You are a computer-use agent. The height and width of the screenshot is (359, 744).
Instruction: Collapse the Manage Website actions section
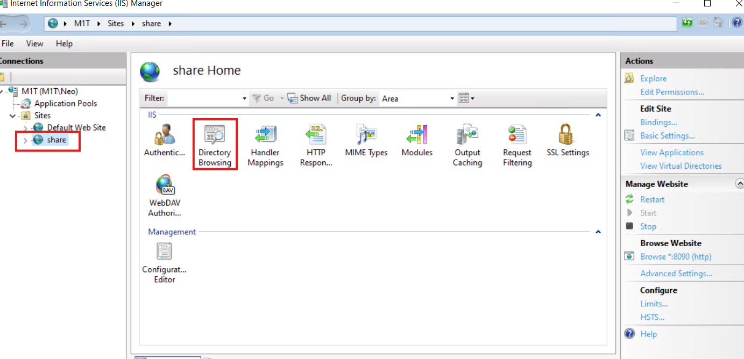tap(739, 184)
